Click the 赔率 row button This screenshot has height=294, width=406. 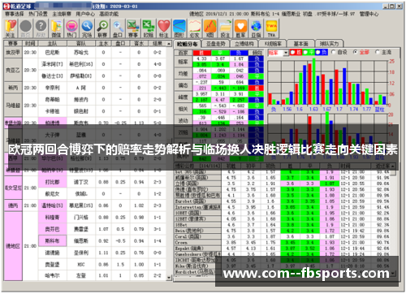(184, 62)
